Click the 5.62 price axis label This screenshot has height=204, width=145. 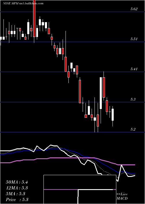point(134,9)
